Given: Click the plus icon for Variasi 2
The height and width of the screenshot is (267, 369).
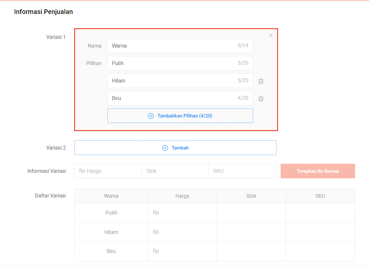Looking at the screenshot, I should tap(165, 148).
